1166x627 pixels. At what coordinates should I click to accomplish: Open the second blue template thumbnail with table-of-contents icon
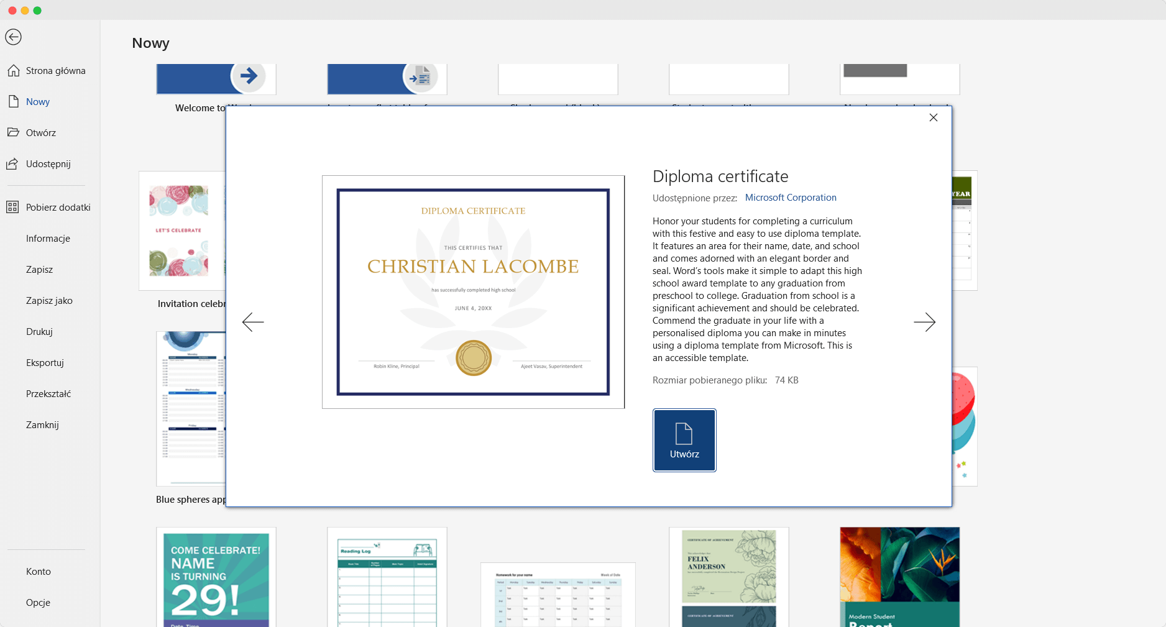click(x=387, y=79)
